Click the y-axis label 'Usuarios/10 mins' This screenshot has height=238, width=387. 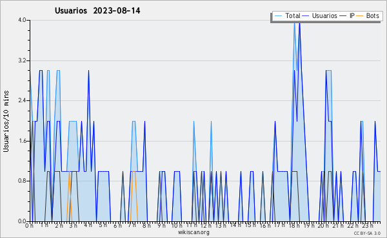tap(6, 121)
